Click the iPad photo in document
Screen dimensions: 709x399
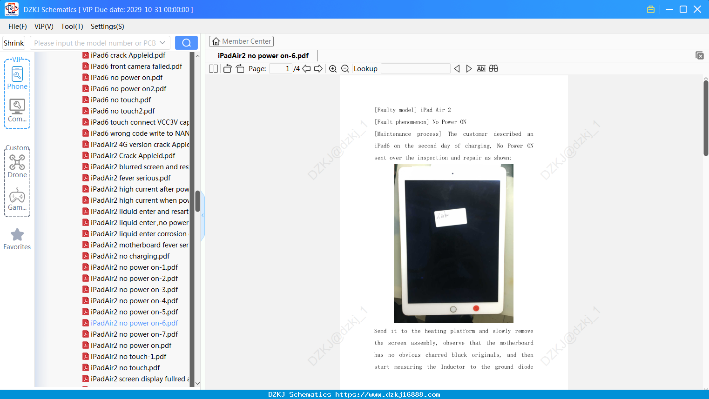point(453,244)
